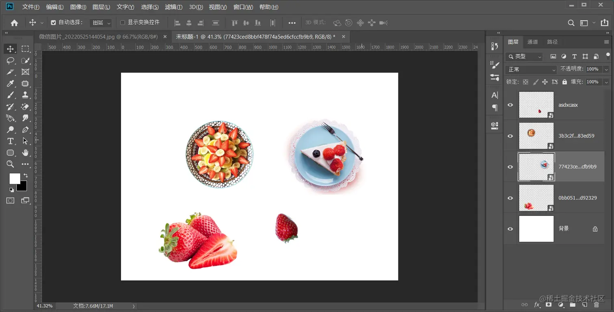Filter layers for smart objects
Image resolution: width=614 pixels, height=312 pixels.
596,56
